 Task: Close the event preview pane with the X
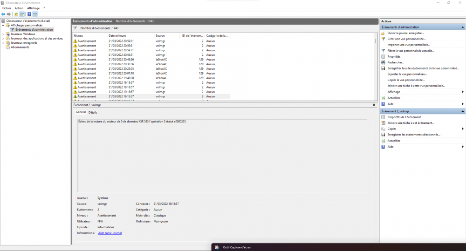click(x=374, y=105)
